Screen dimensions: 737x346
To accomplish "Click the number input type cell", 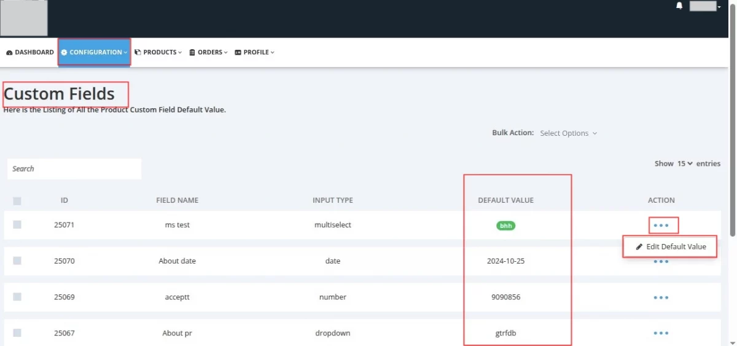I will [x=333, y=297].
